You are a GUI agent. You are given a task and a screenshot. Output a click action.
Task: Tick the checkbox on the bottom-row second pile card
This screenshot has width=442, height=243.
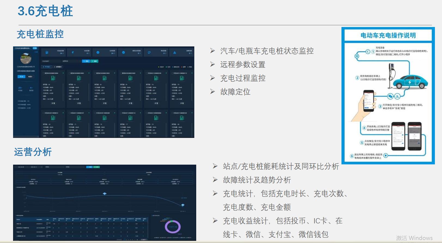click(x=69, y=113)
